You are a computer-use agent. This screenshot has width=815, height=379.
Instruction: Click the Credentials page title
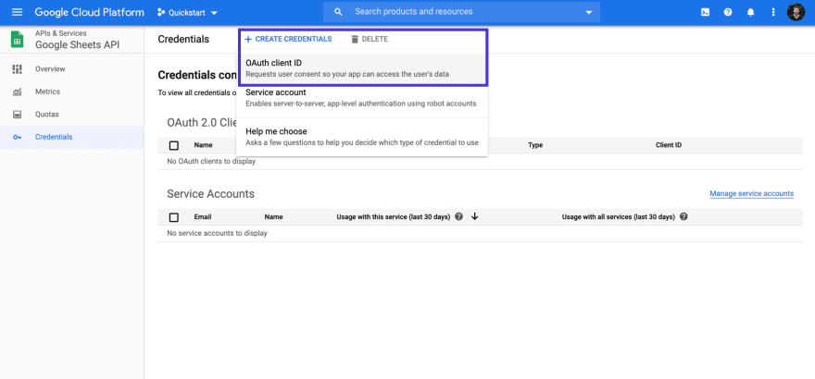(x=183, y=39)
